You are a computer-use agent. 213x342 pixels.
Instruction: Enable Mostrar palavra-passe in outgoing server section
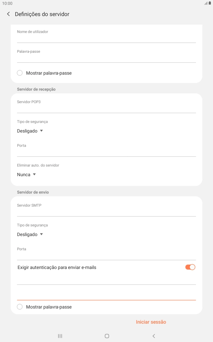(19, 307)
